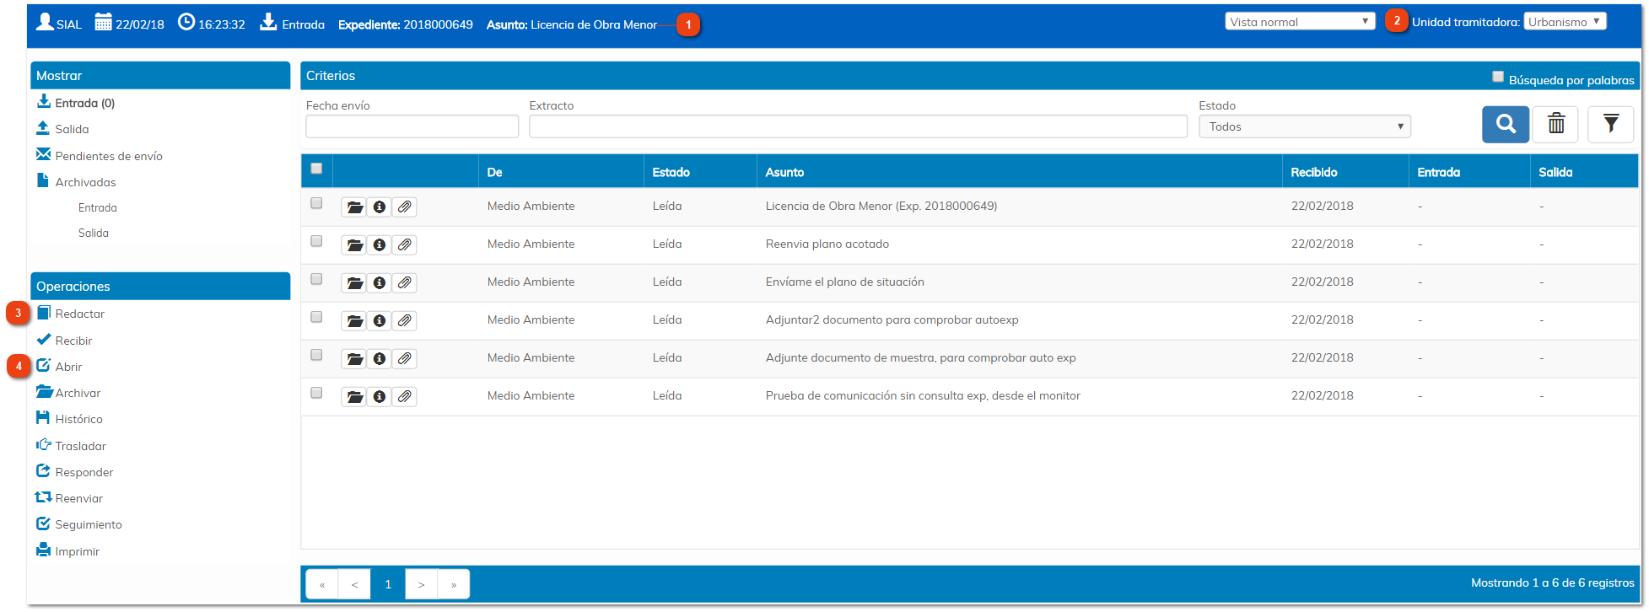This screenshot has height=612, width=1649.
Task: Show top-level Salida messages in Mostrar panel
Action: [62, 129]
